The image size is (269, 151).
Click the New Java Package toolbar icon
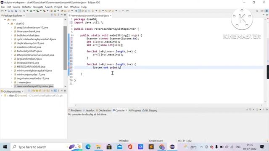[51, 11]
